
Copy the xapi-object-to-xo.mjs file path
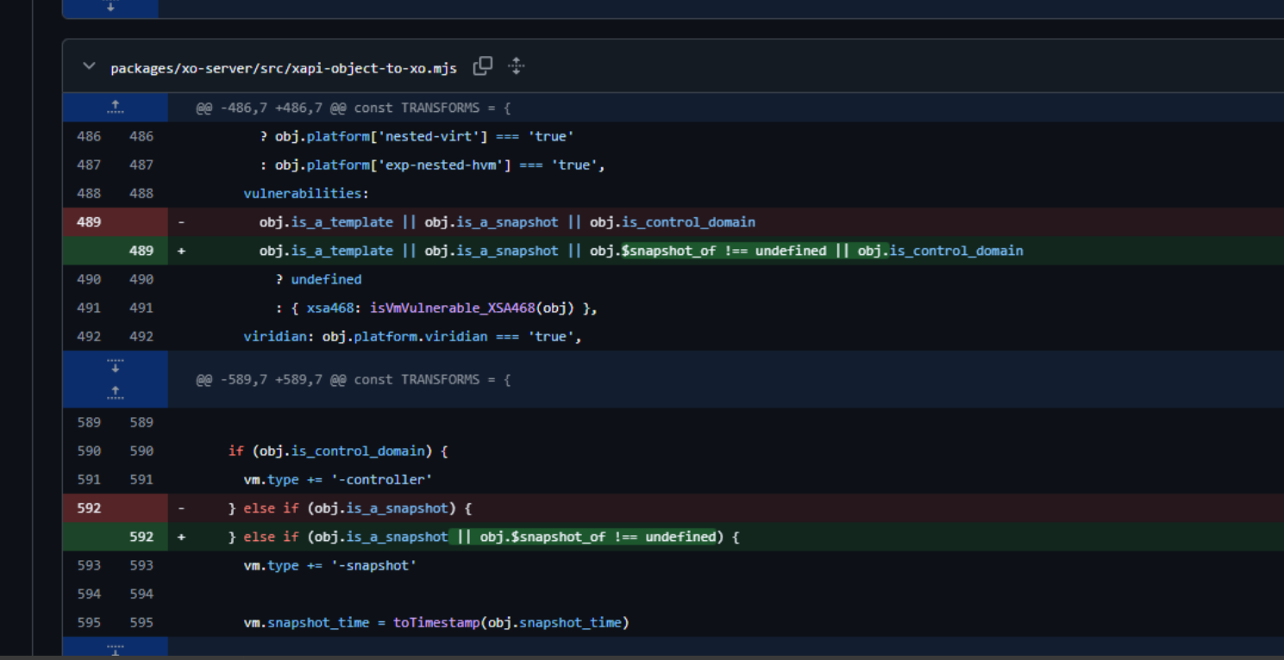click(483, 66)
